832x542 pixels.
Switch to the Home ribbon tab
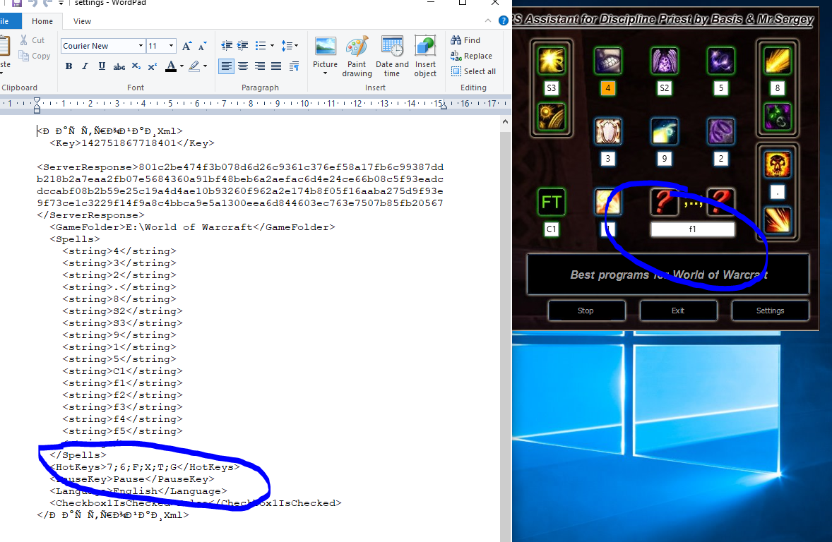(42, 21)
